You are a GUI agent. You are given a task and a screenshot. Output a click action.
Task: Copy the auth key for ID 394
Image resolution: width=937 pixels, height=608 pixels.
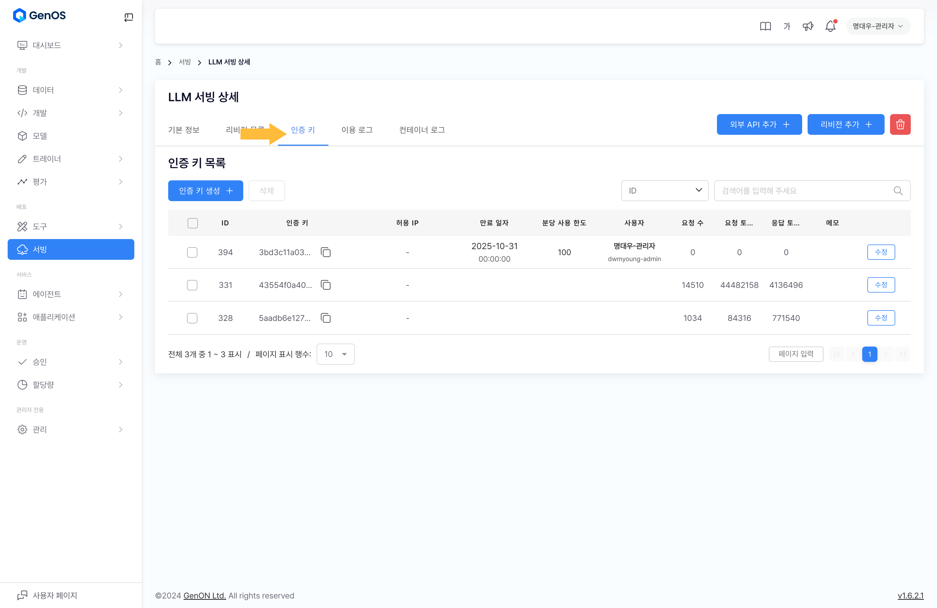[x=326, y=252]
